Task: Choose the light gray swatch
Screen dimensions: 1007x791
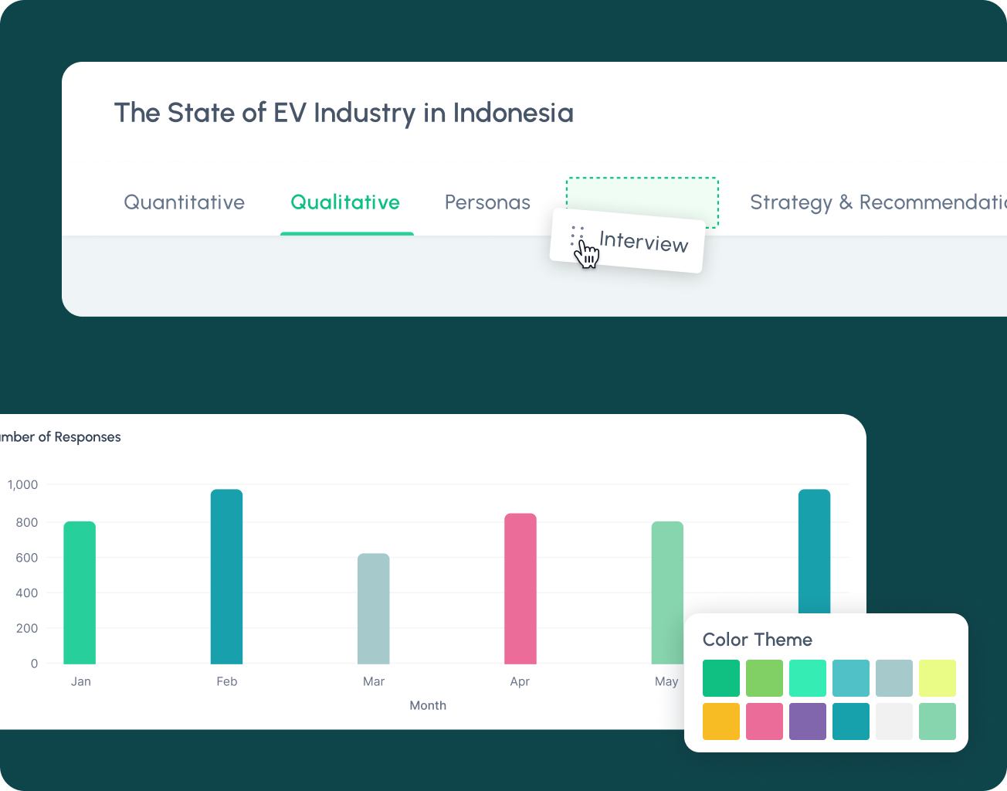Action: (x=894, y=721)
